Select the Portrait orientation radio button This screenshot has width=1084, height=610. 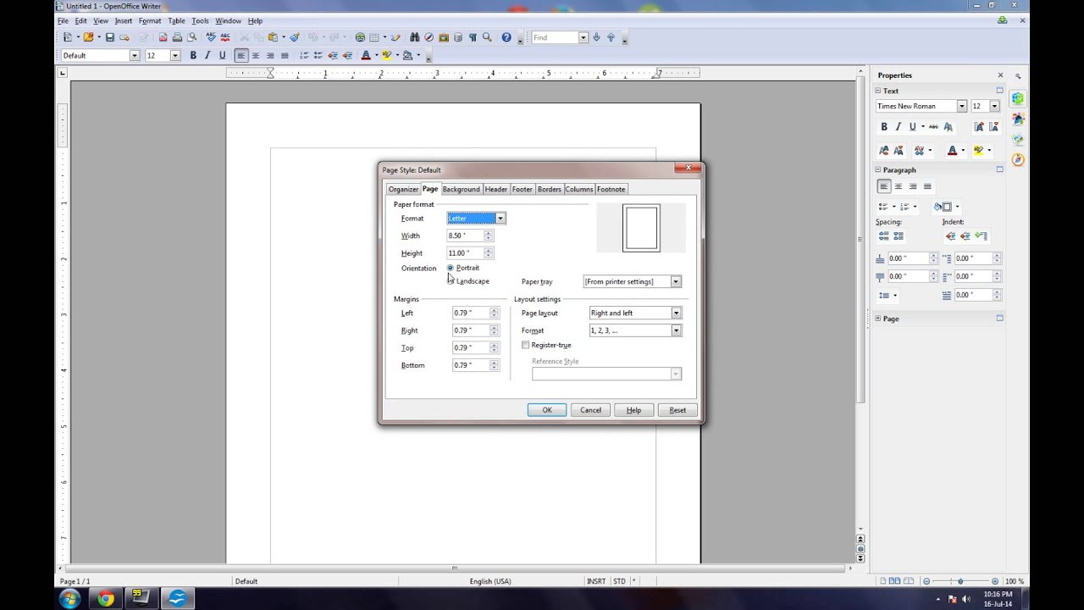[451, 268]
